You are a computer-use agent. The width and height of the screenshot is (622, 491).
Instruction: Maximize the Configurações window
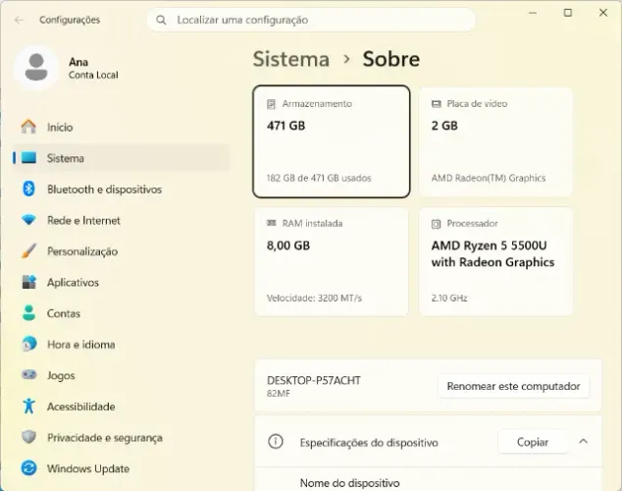point(568,13)
